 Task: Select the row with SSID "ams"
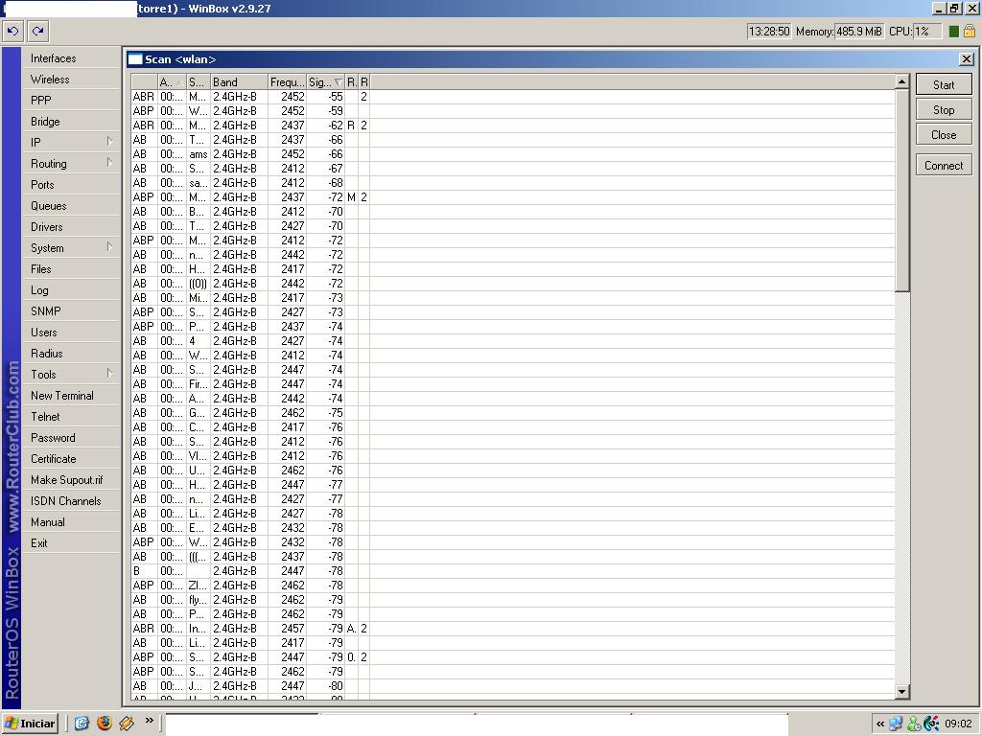tap(512, 154)
